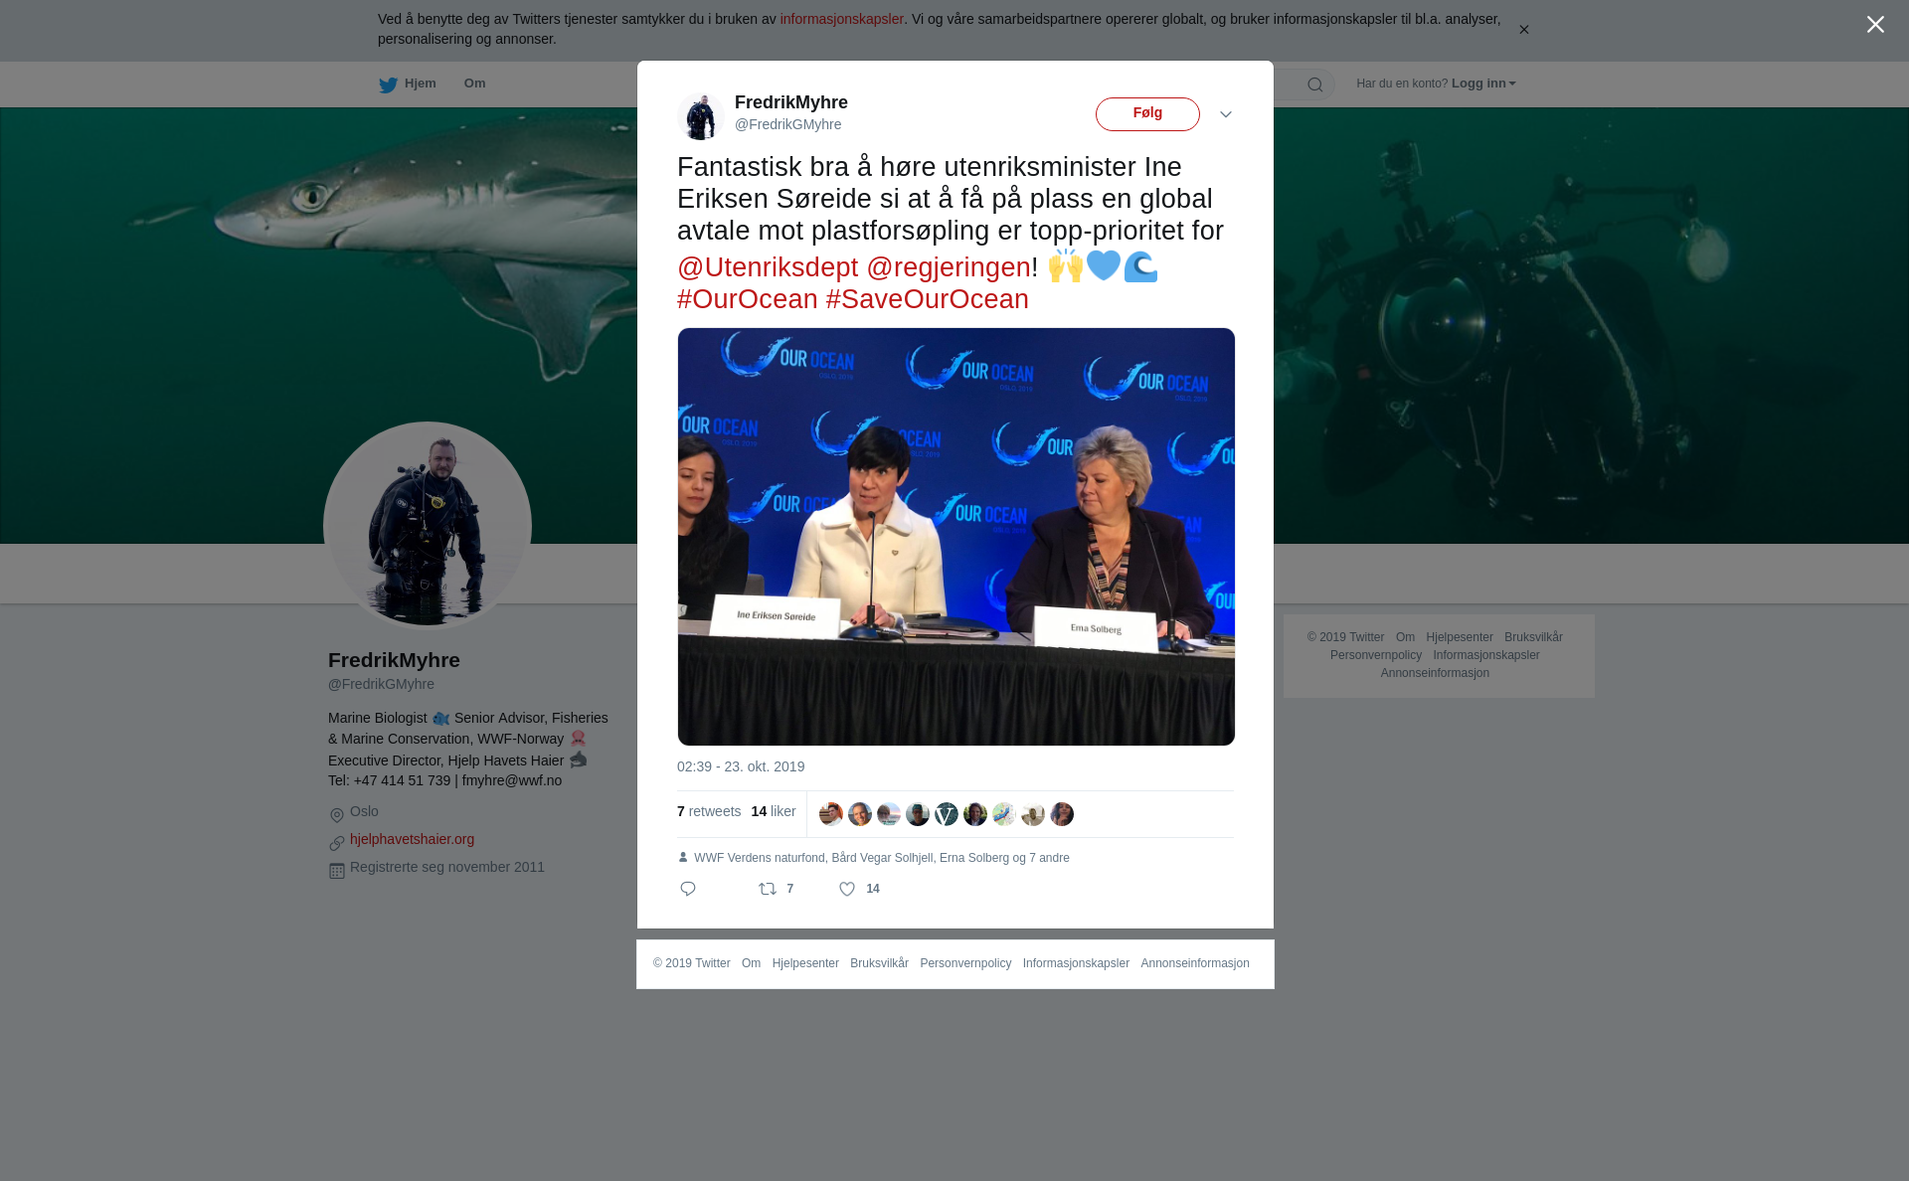The height and width of the screenshot is (1181, 1909).
Task: Close the tweet overlay with the X
Action: [x=1875, y=25]
